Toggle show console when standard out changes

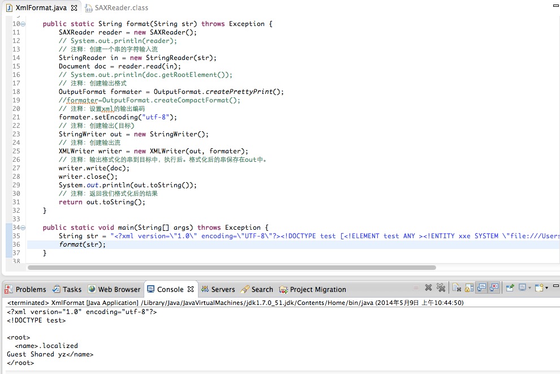coord(481,287)
